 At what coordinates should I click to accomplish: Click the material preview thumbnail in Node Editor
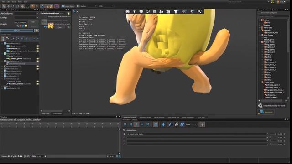51,26
